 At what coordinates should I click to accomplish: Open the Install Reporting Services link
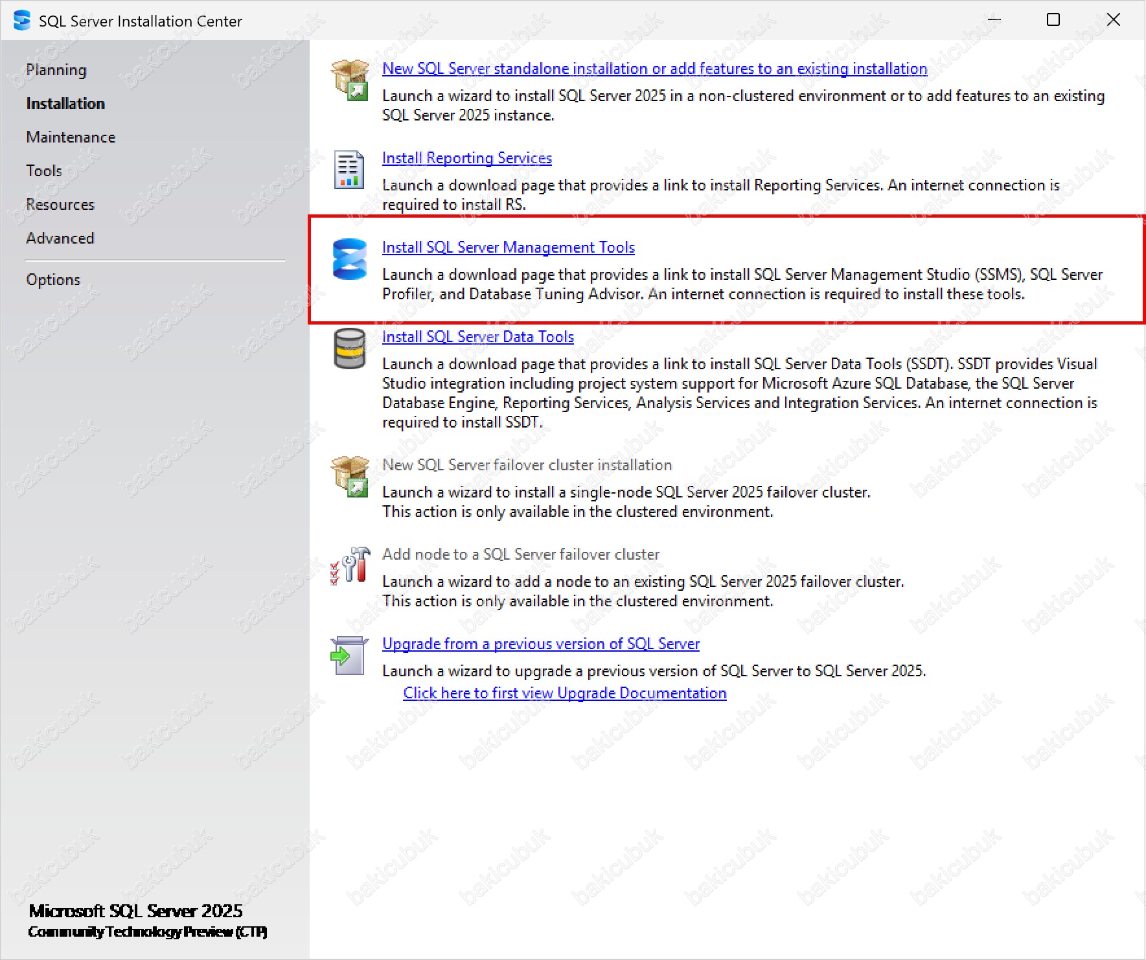[x=467, y=158]
